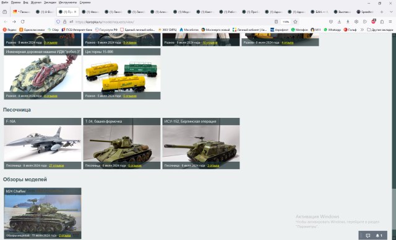Image resolution: width=396 pixels, height=240 pixels.
Task: Open reviews link under M24 Chaffee
Action: pos(64,236)
